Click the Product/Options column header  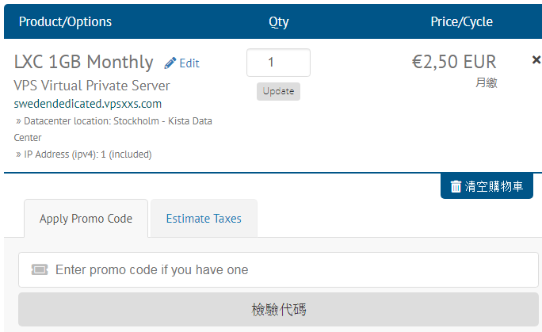click(x=65, y=21)
